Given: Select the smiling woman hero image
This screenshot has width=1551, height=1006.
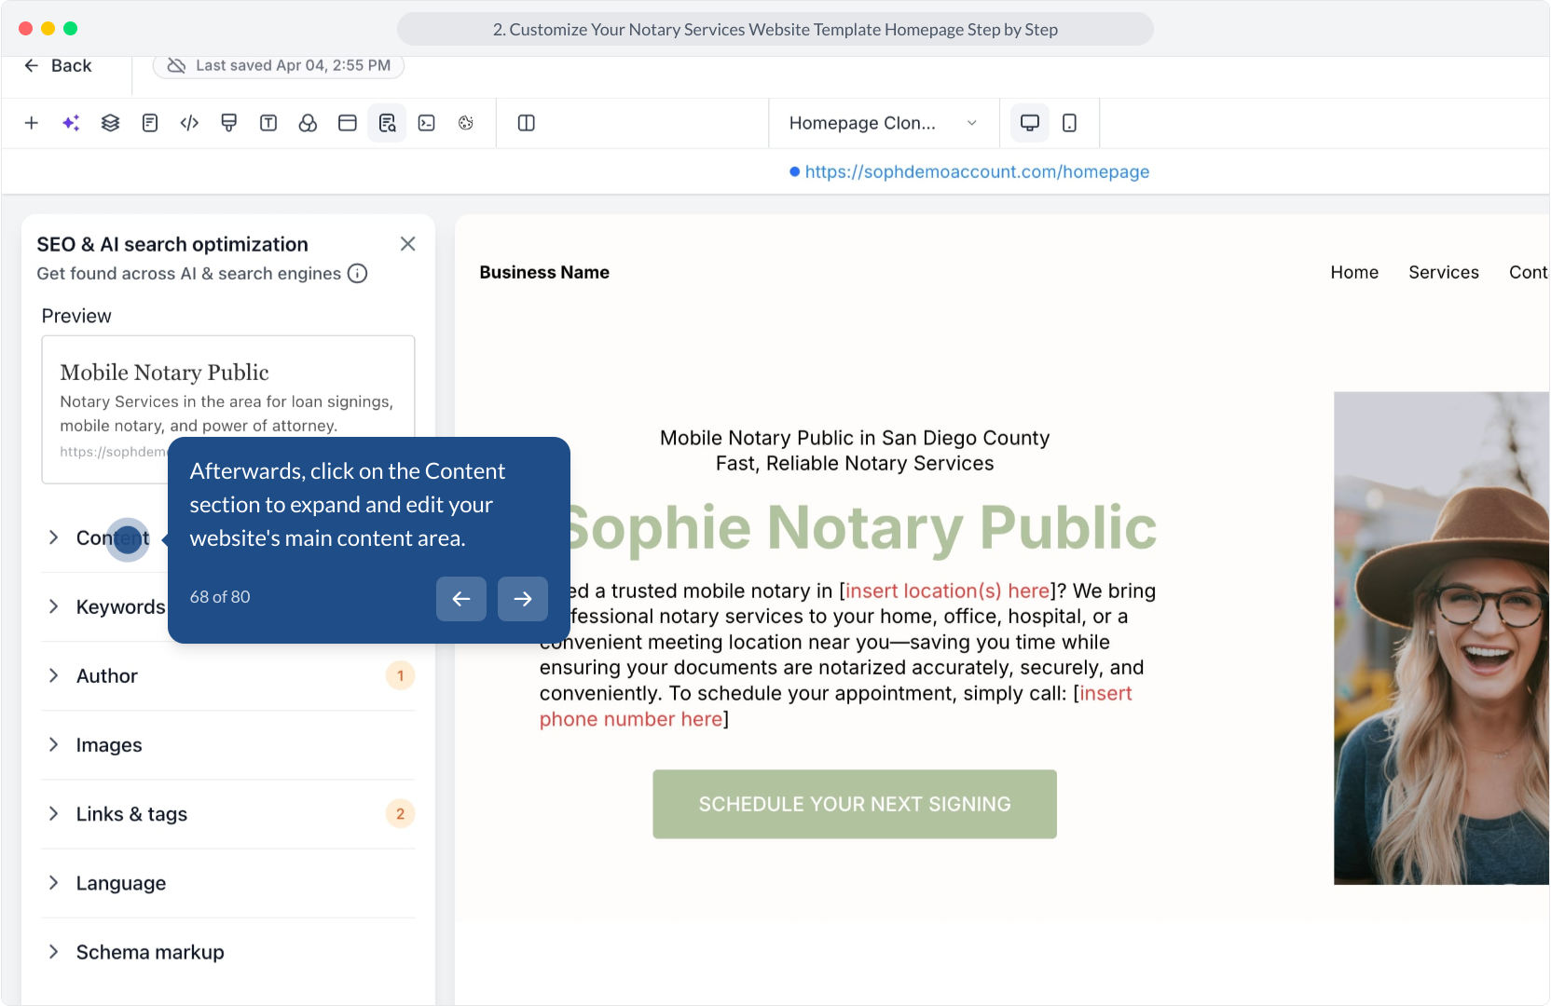Looking at the screenshot, I should 1442,638.
